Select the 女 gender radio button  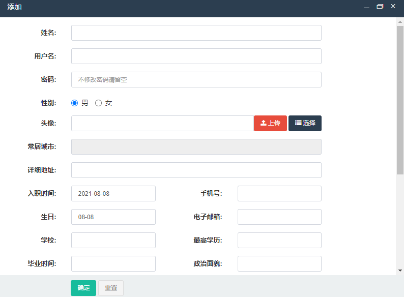point(98,103)
